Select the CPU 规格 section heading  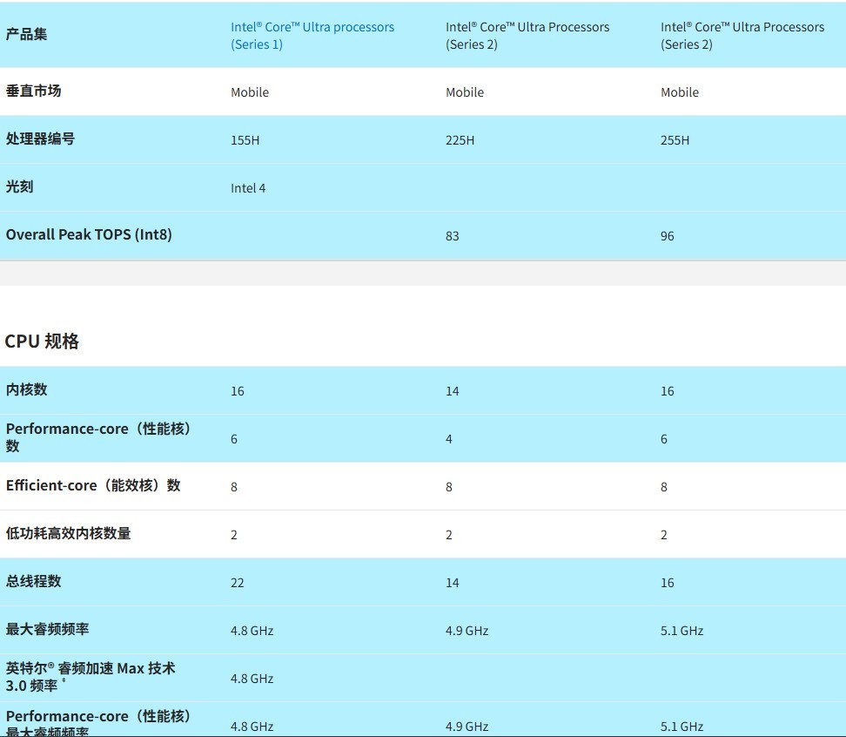pyautogui.click(x=42, y=341)
